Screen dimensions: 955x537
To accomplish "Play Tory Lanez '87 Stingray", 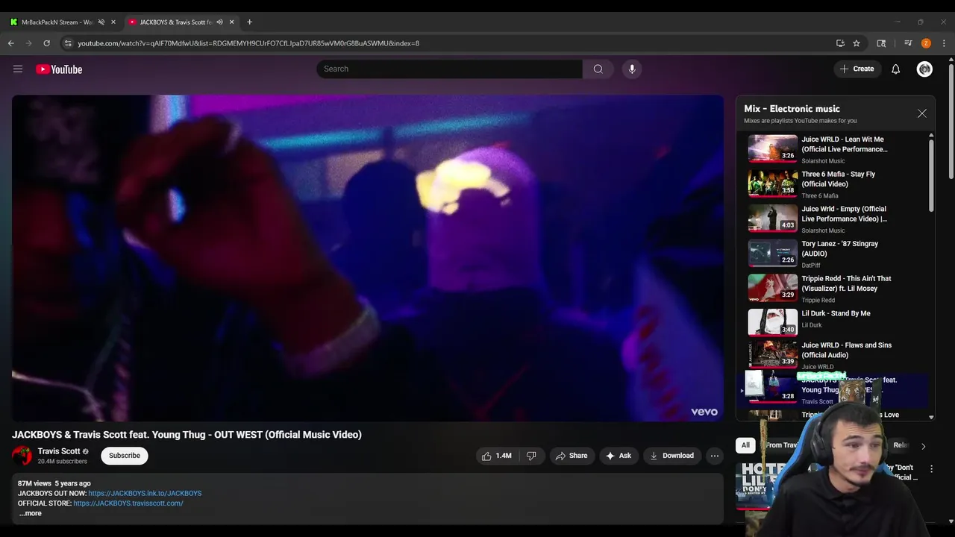I will [x=835, y=254].
